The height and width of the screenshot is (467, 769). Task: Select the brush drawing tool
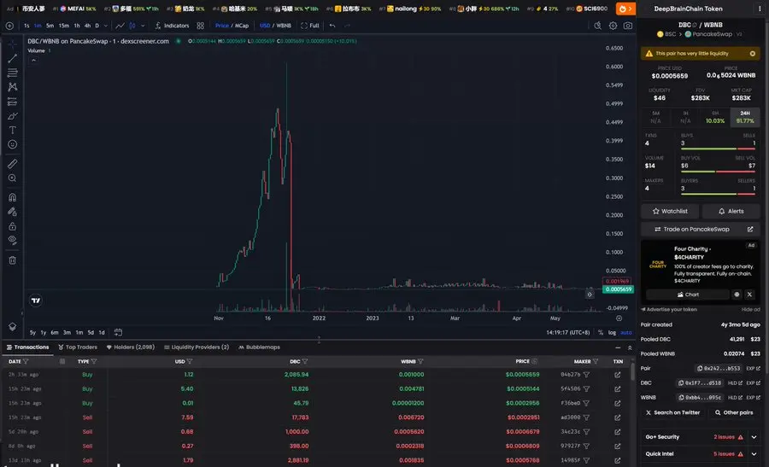tap(12, 116)
